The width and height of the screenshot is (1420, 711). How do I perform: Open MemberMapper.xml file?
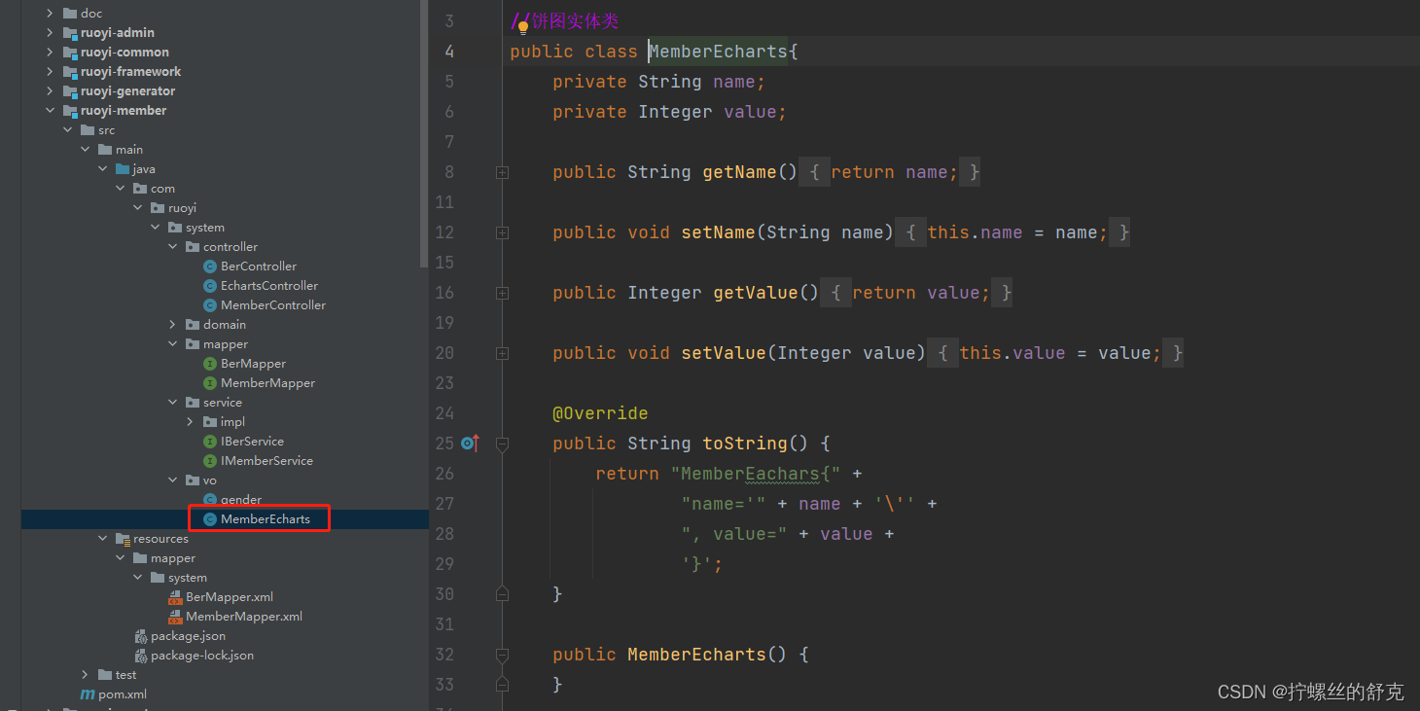(x=244, y=617)
